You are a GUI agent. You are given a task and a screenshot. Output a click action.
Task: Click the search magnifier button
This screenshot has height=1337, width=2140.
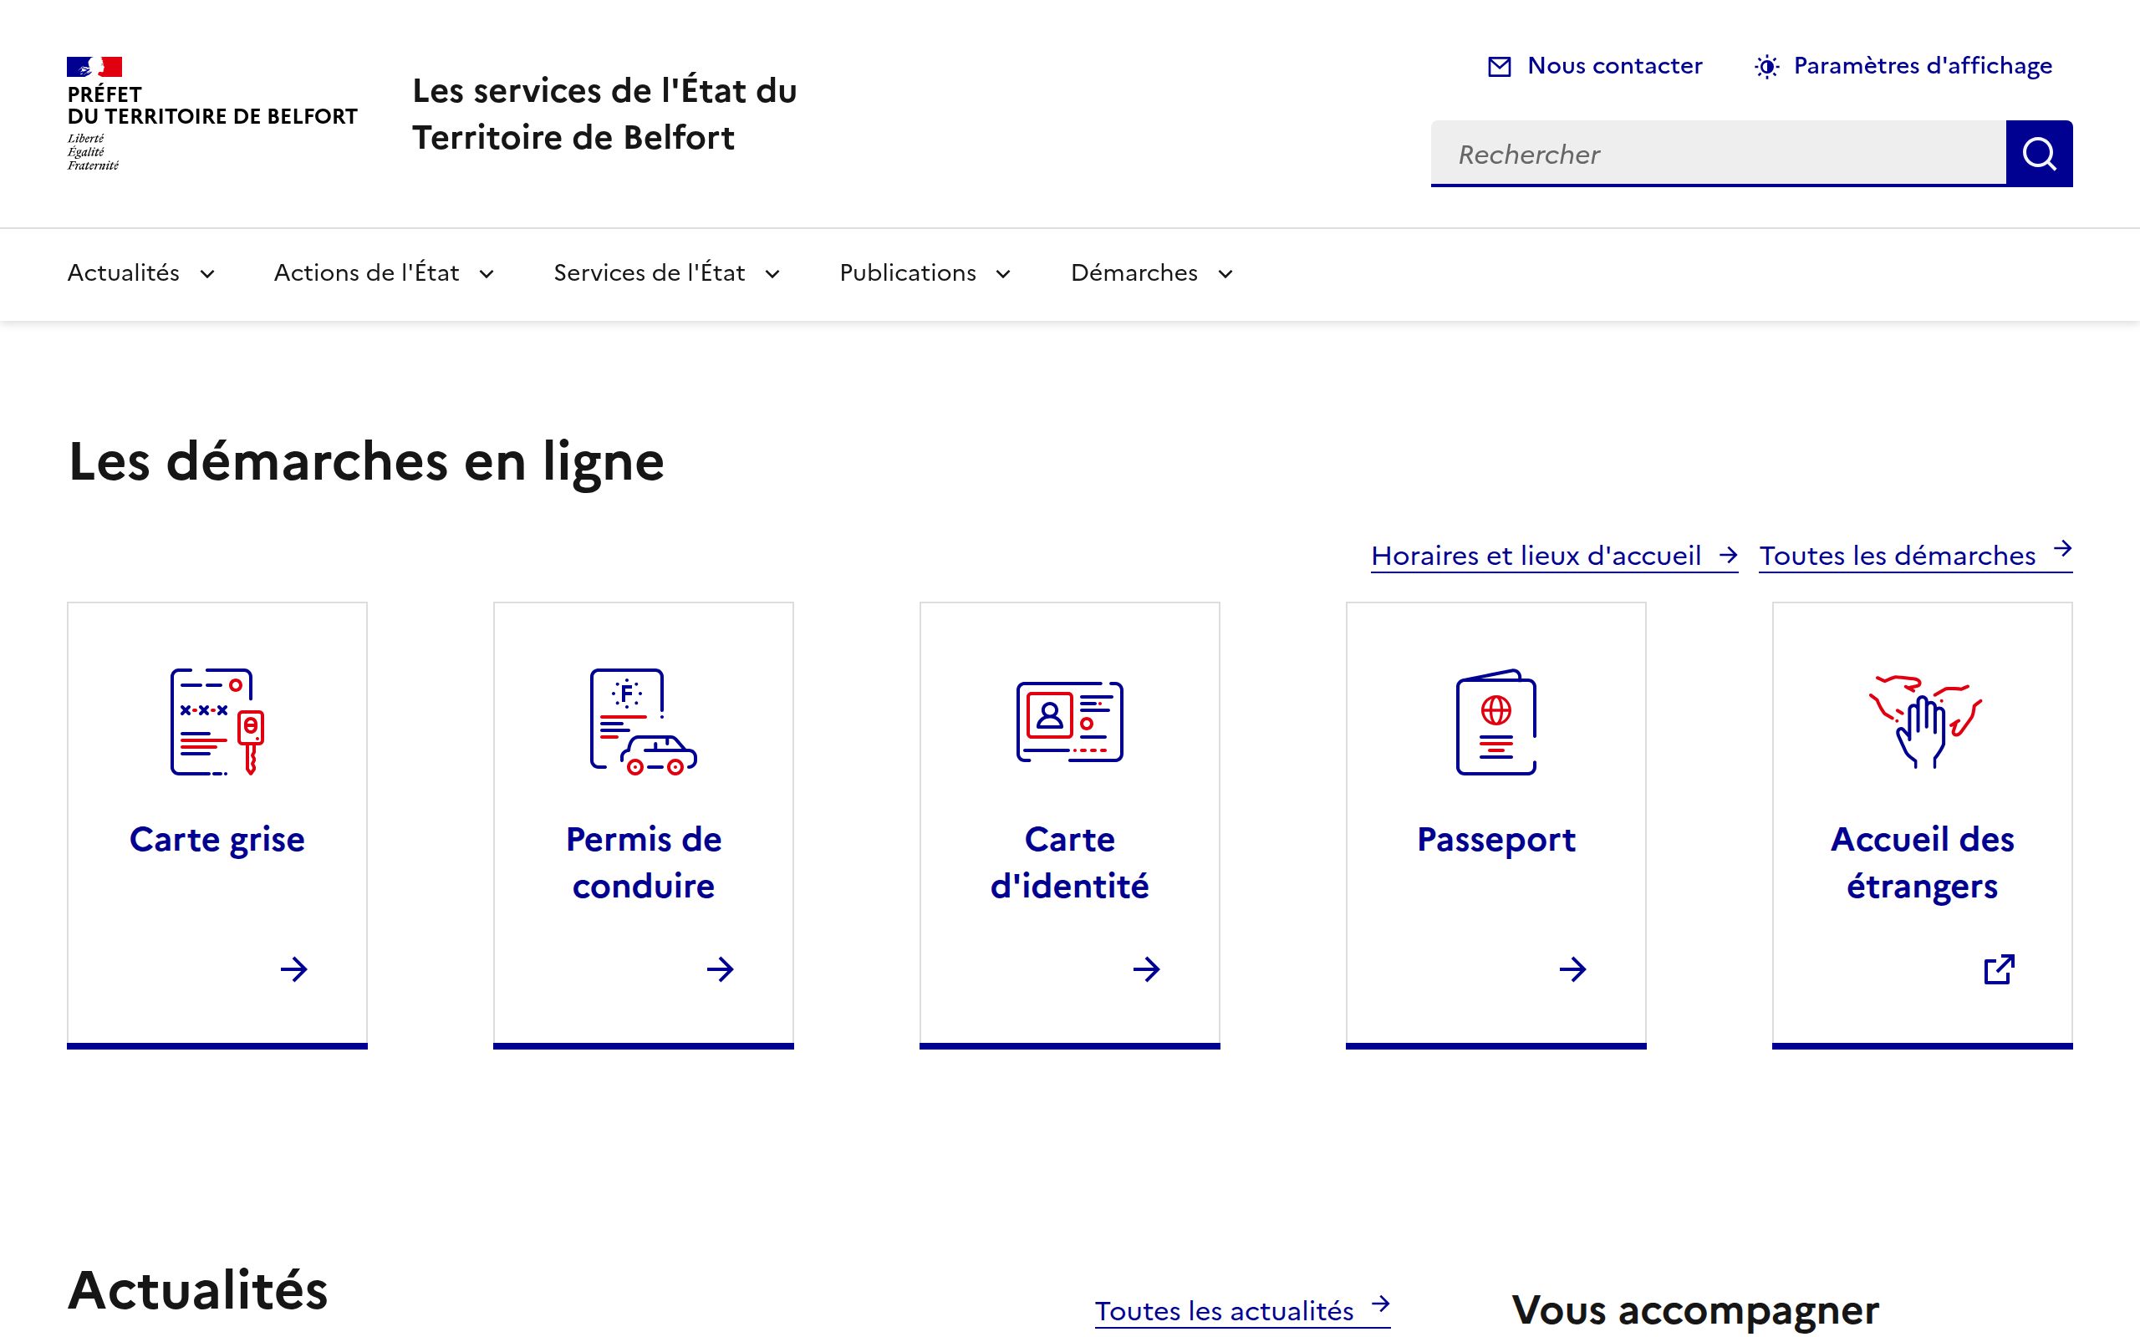point(2038,154)
